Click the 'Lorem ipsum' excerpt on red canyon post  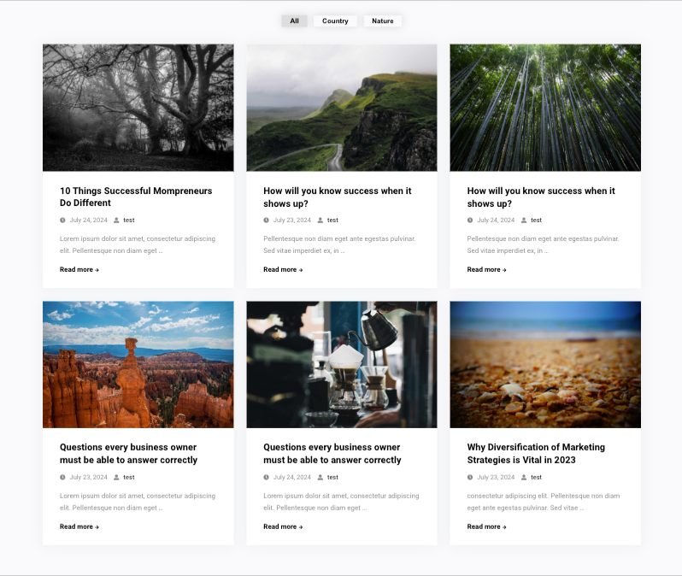138,502
